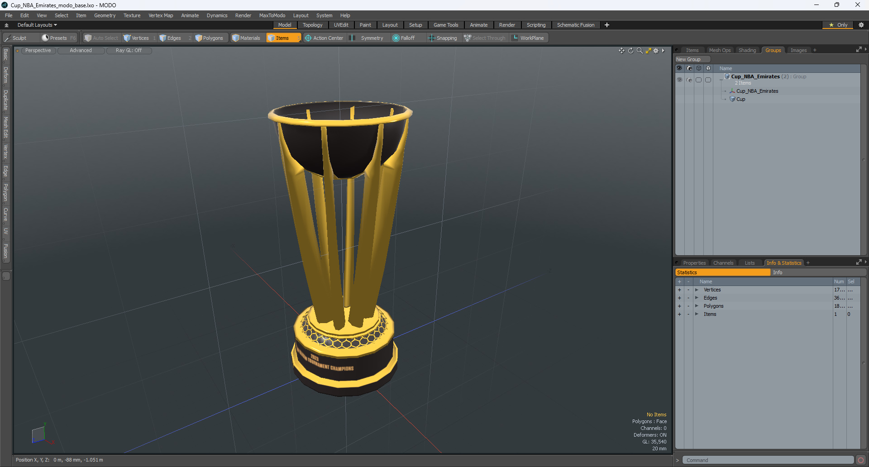Image resolution: width=869 pixels, height=467 pixels.
Task: Maximize the Groups panel with expand icon
Action: (859, 50)
